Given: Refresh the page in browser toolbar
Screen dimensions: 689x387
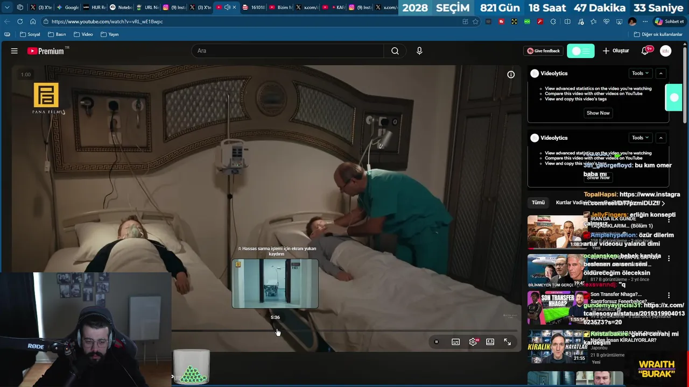Looking at the screenshot, I should (x=20, y=21).
